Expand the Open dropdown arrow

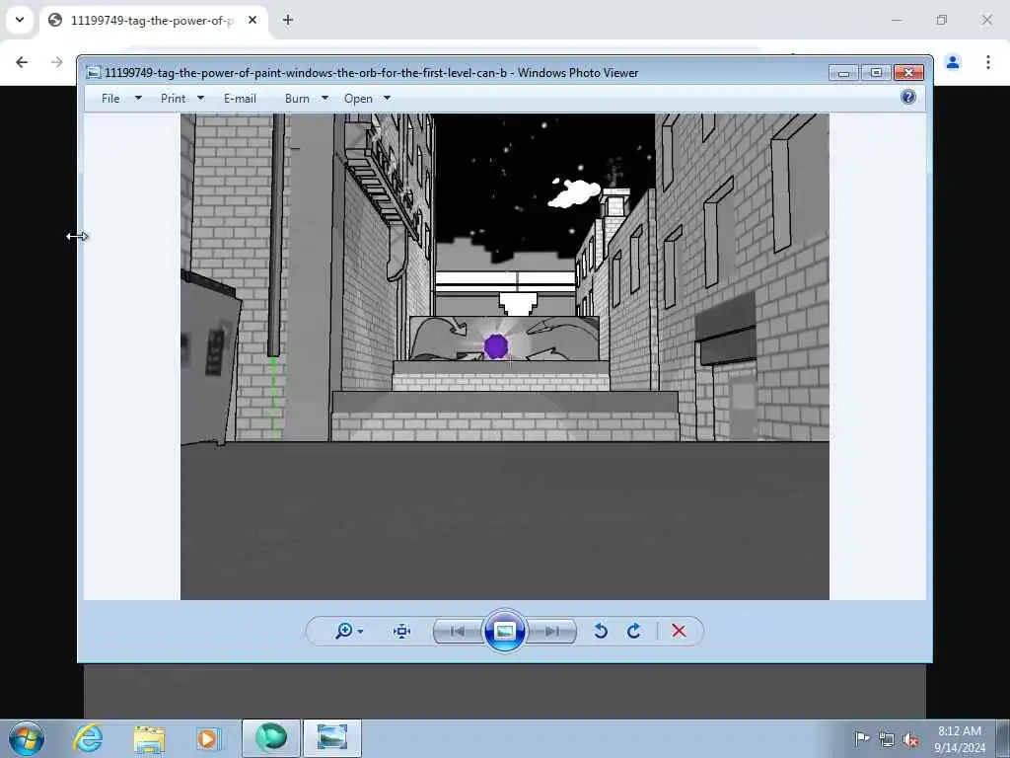tap(387, 98)
